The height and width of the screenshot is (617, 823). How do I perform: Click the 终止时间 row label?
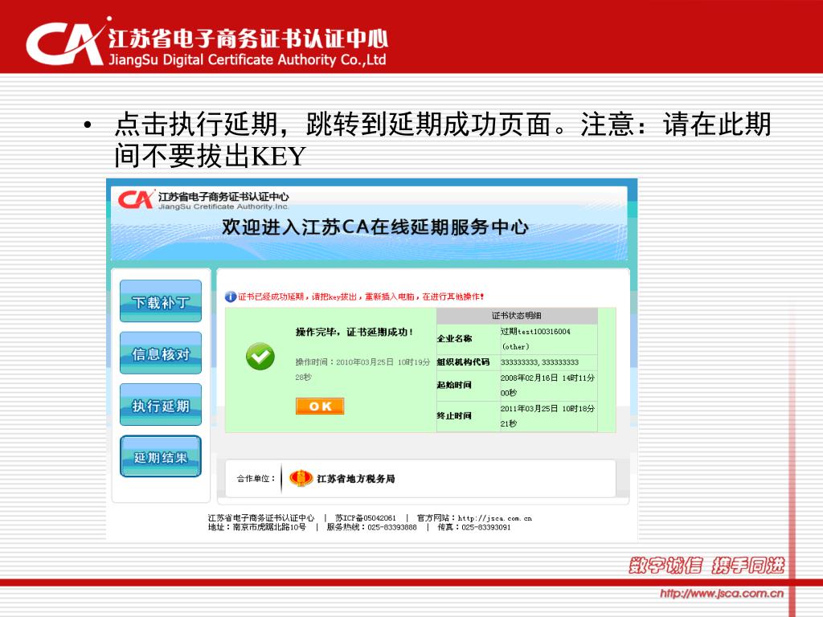[x=455, y=416]
